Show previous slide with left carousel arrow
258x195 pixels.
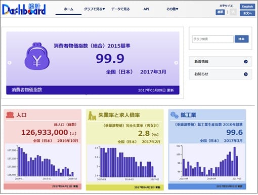[10, 63]
